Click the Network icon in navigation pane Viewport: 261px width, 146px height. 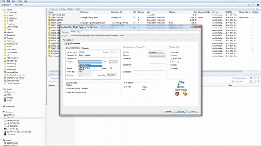point(4,140)
